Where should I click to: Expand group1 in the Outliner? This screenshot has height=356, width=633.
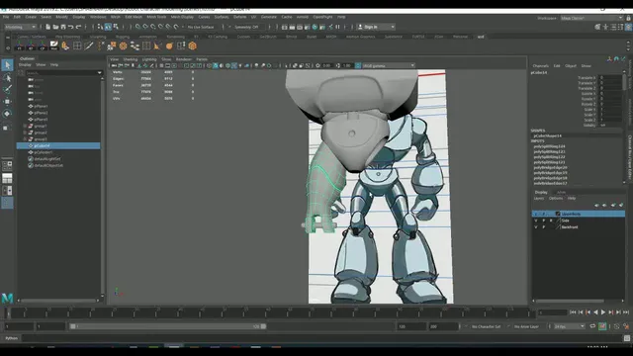tap(25, 126)
